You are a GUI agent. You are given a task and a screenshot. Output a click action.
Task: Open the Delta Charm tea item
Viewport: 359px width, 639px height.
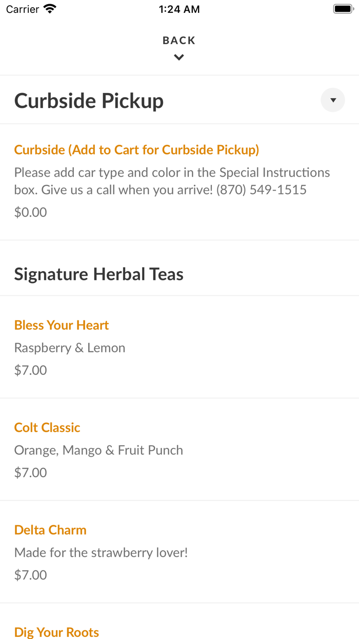pyautogui.click(x=50, y=530)
